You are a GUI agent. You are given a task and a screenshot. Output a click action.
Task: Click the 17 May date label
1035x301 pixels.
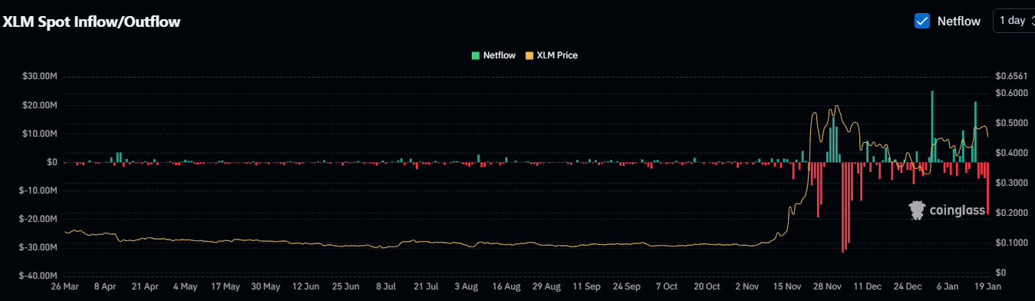tap(226, 286)
